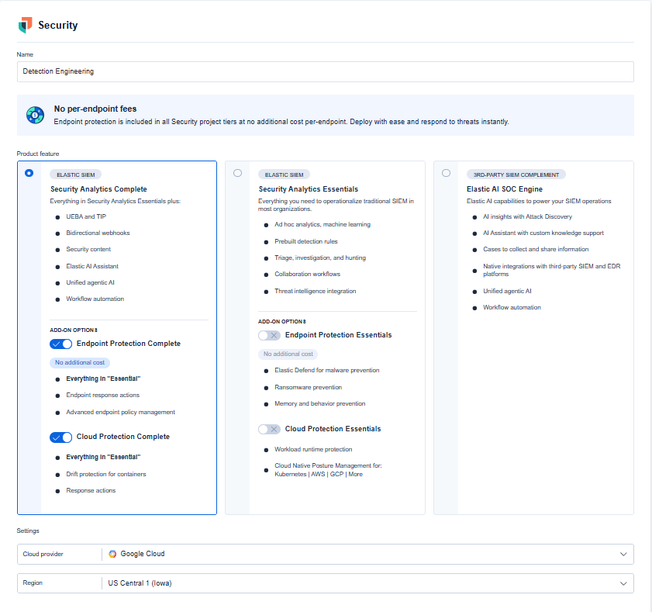652x612 pixels.
Task: Click the Security Analytics Complete title
Action: 98,189
